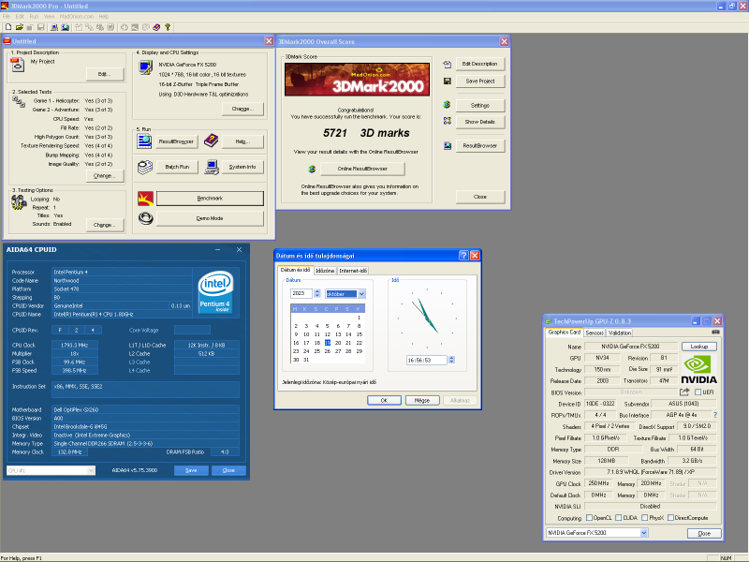Viewport: 749px width, 562px height.
Task: Select day 12 in the calendar
Action: pyautogui.click(x=328, y=334)
